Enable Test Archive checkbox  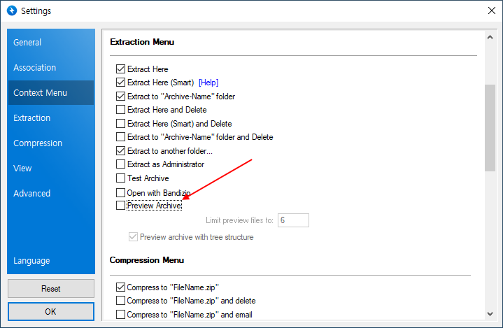pos(121,178)
